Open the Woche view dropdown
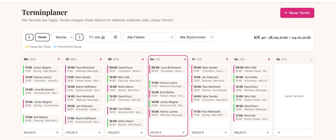This screenshot has width=336, height=140. click(62, 37)
